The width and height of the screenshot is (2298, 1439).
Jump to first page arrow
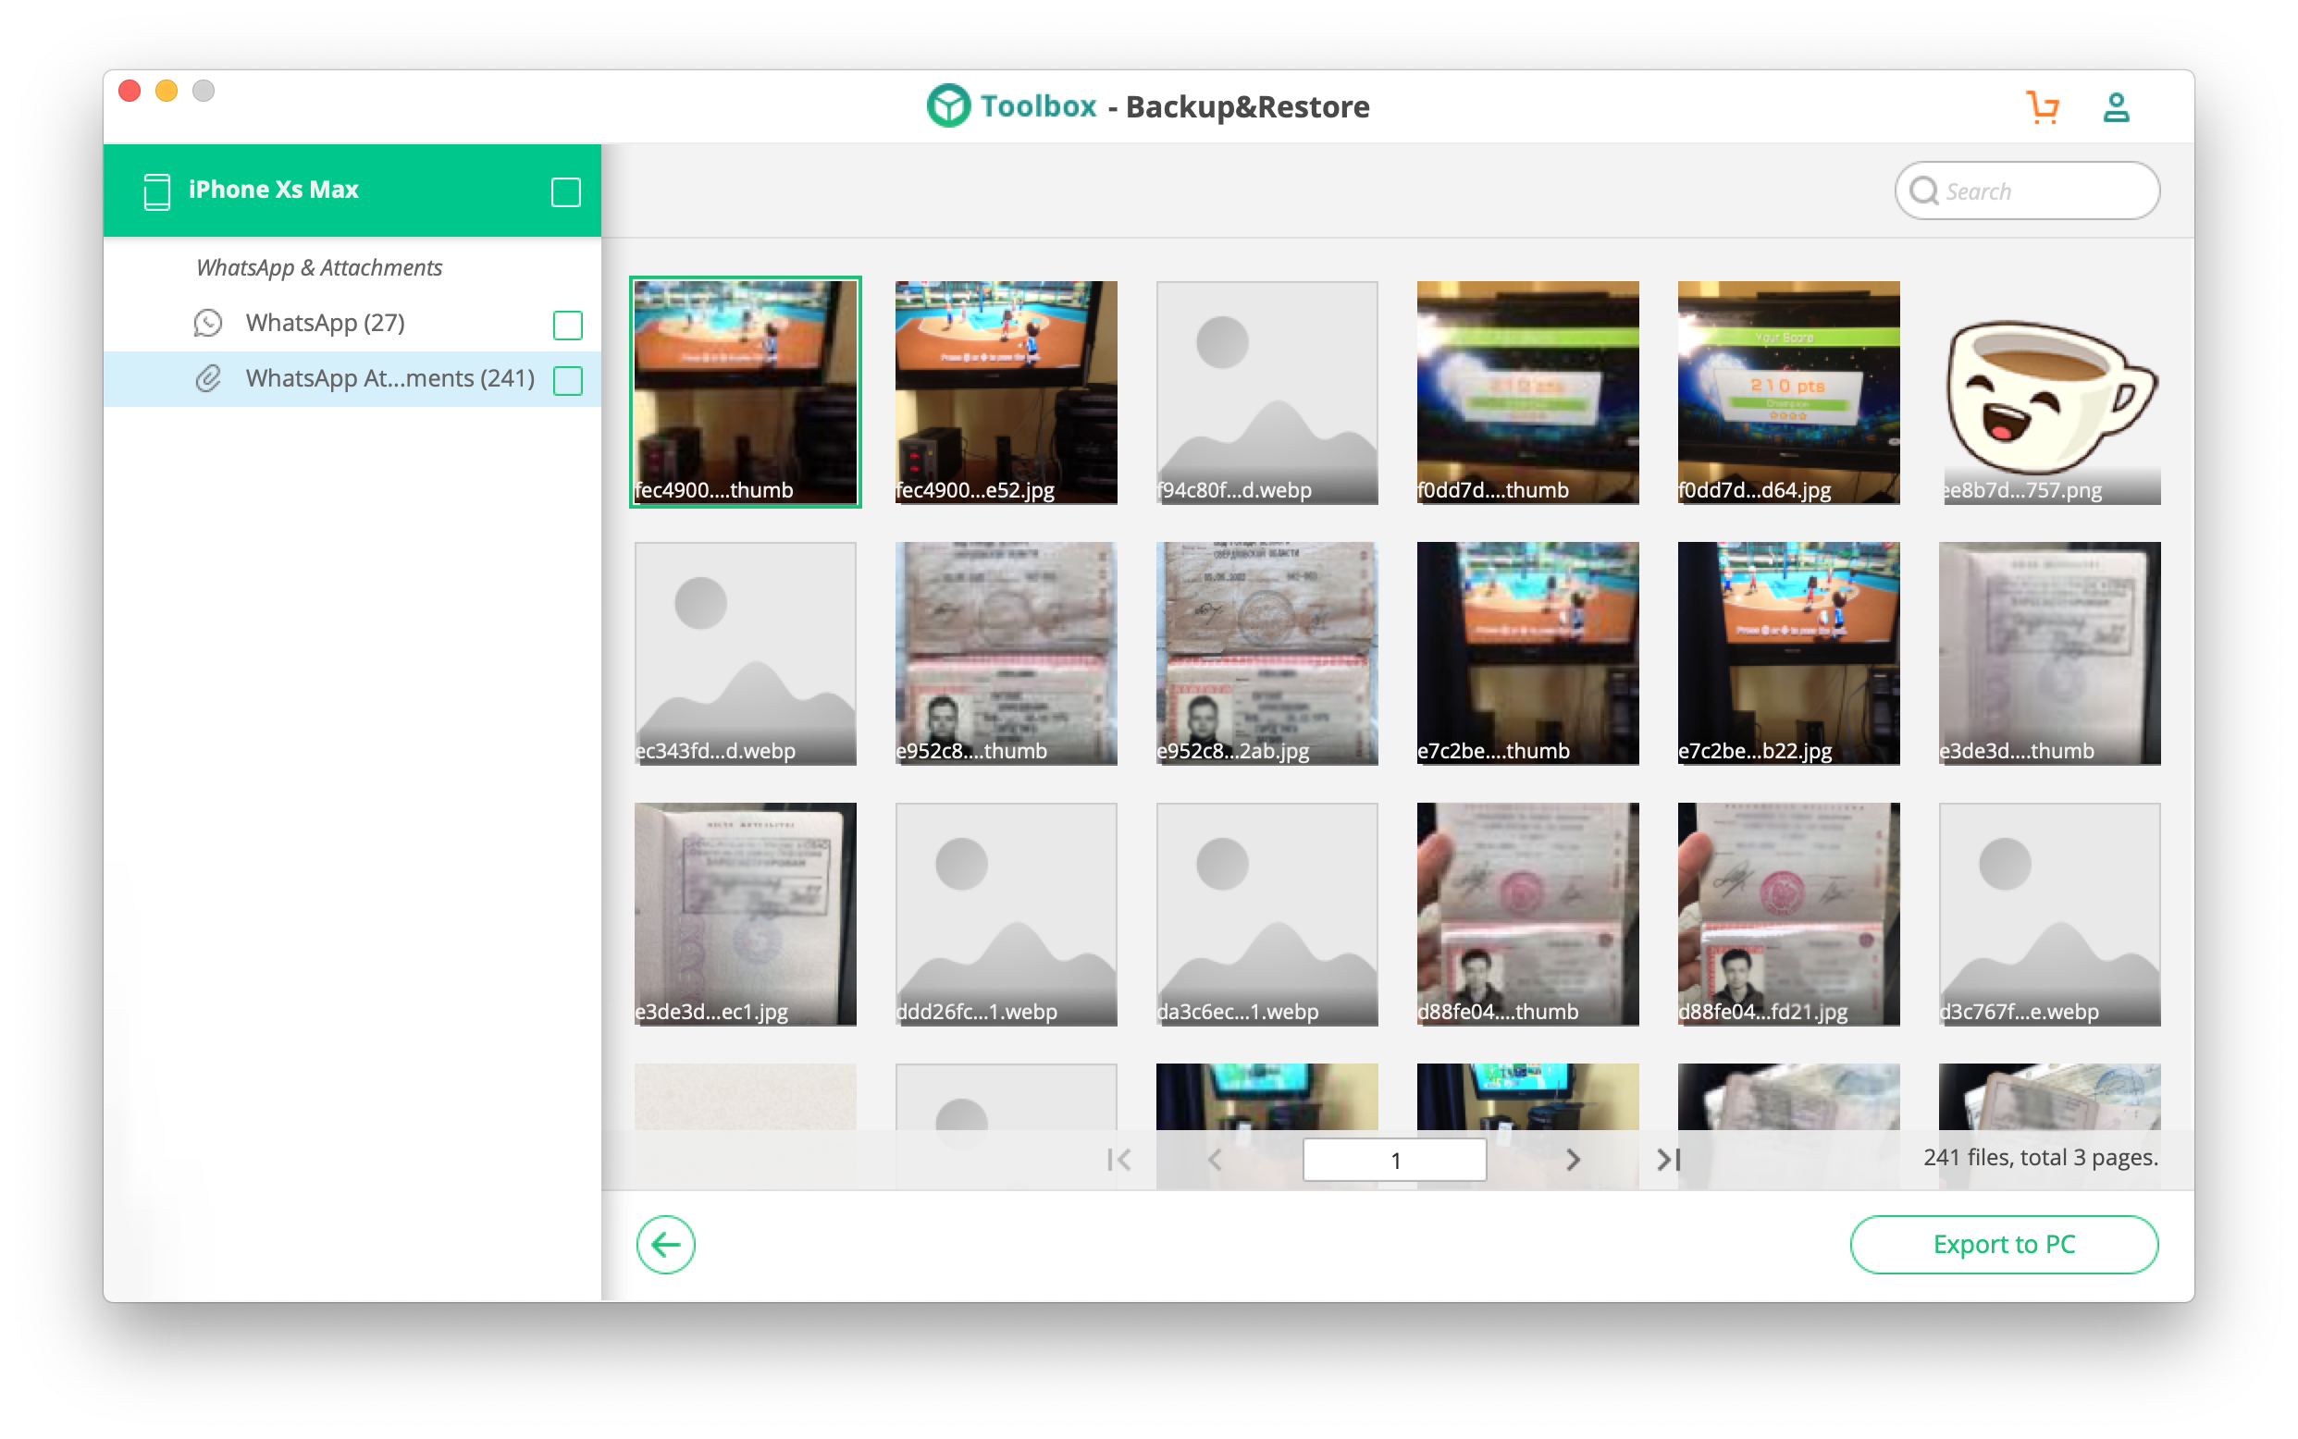pyautogui.click(x=1119, y=1159)
